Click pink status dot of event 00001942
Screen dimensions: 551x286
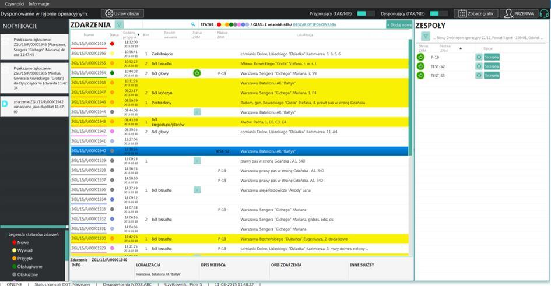click(112, 131)
